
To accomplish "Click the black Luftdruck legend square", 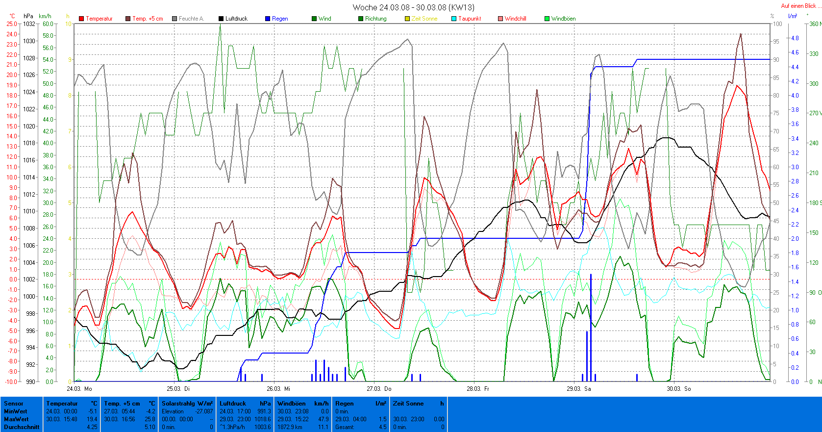I will [x=221, y=19].
